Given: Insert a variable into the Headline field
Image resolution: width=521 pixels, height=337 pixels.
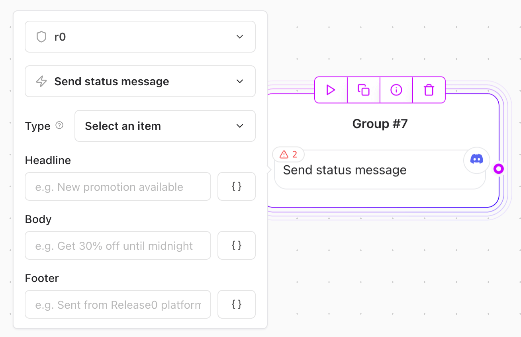Looking at the screenshot, I should point(236,186).
